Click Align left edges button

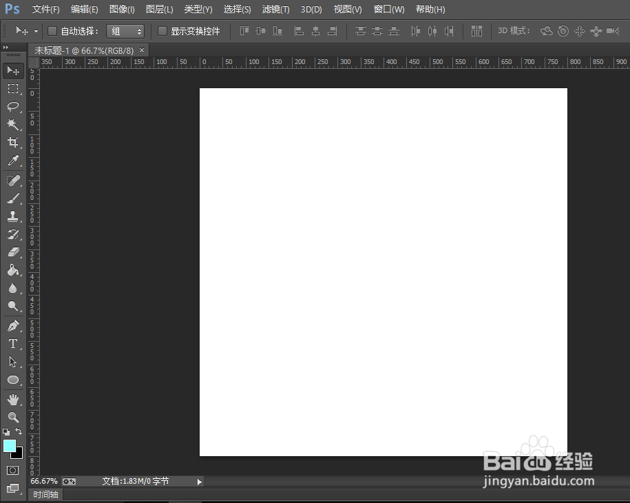(x=299, y=31)
